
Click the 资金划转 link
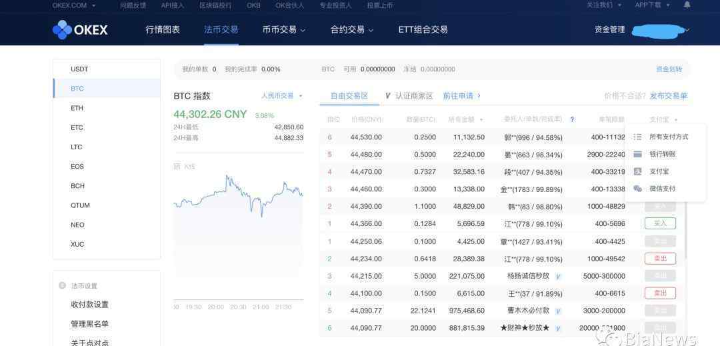click(669, 69)
